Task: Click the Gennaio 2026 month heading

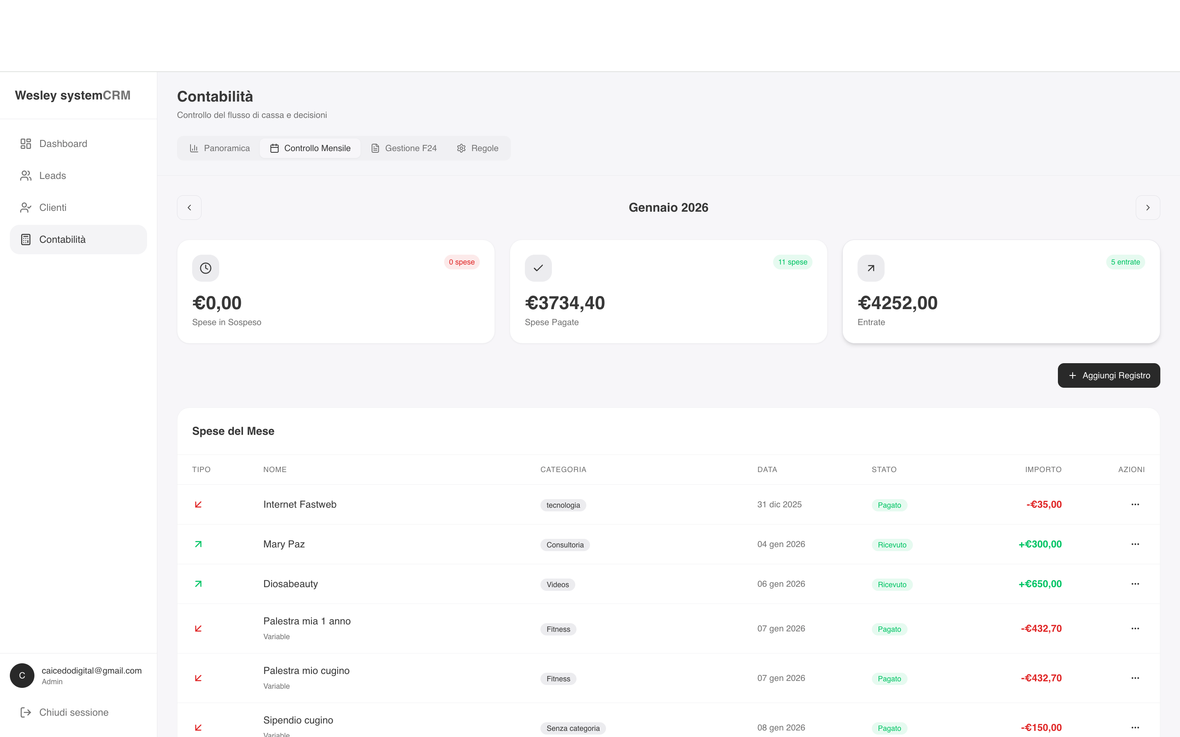Action: [668, 208]
